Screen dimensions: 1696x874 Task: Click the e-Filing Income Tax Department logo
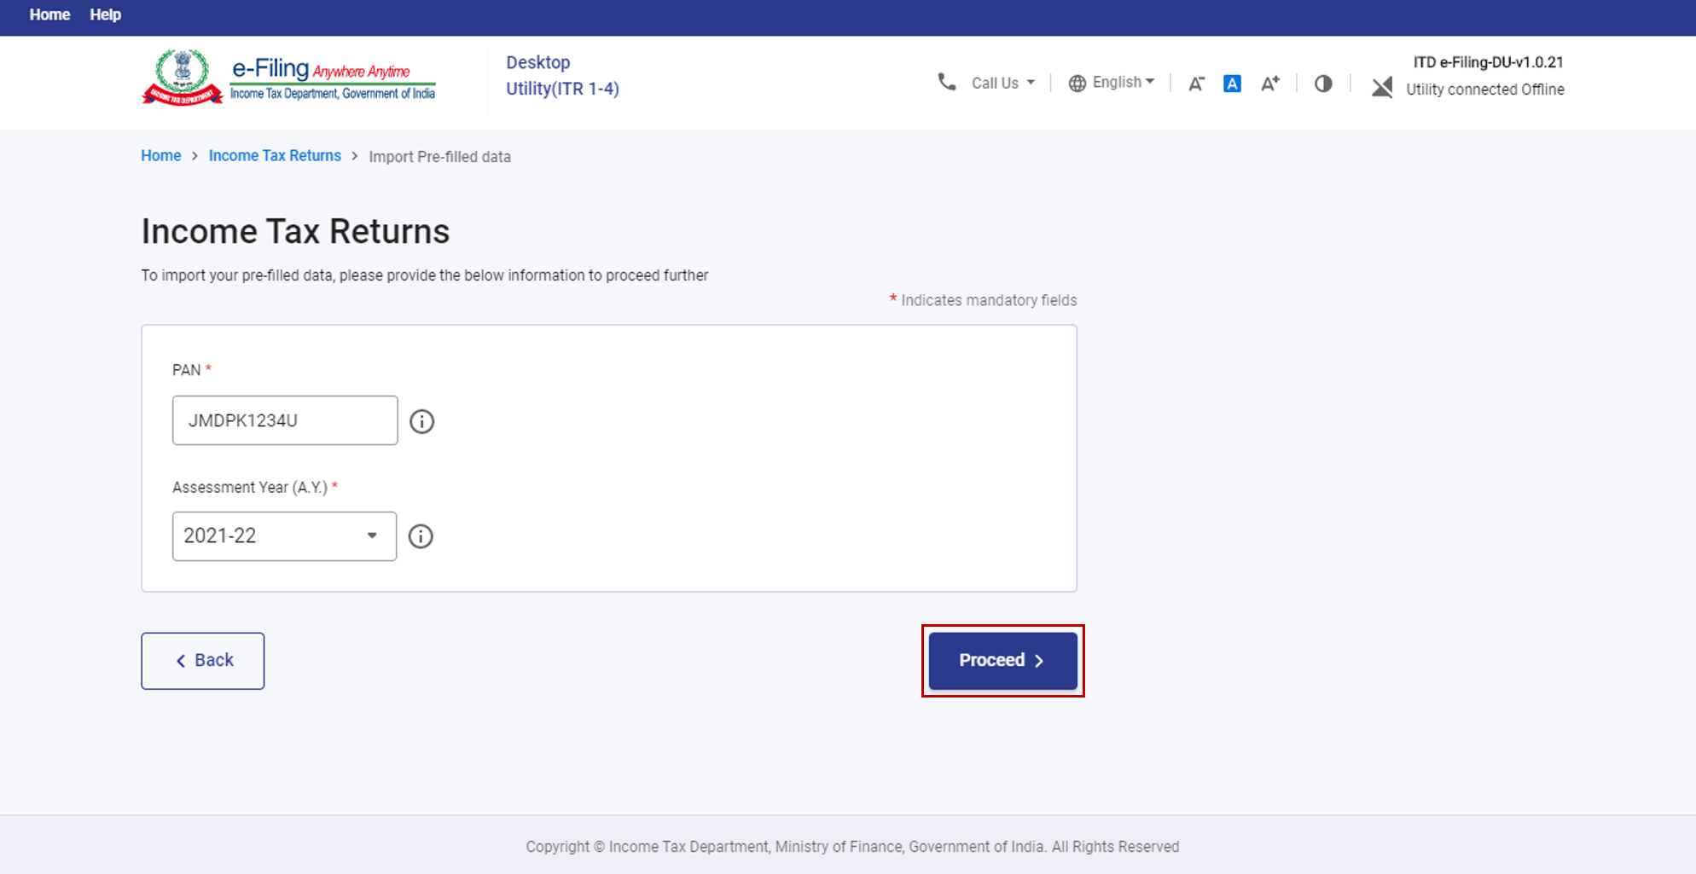point(289,78)
